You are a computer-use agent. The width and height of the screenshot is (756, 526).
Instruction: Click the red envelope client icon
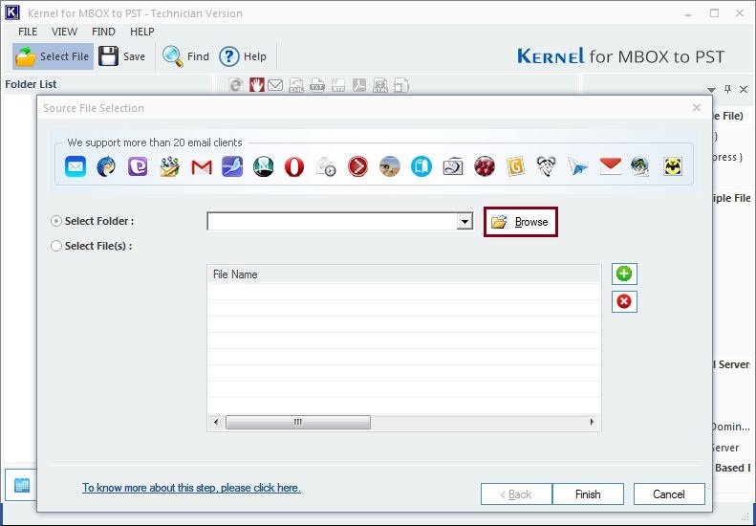611,166
